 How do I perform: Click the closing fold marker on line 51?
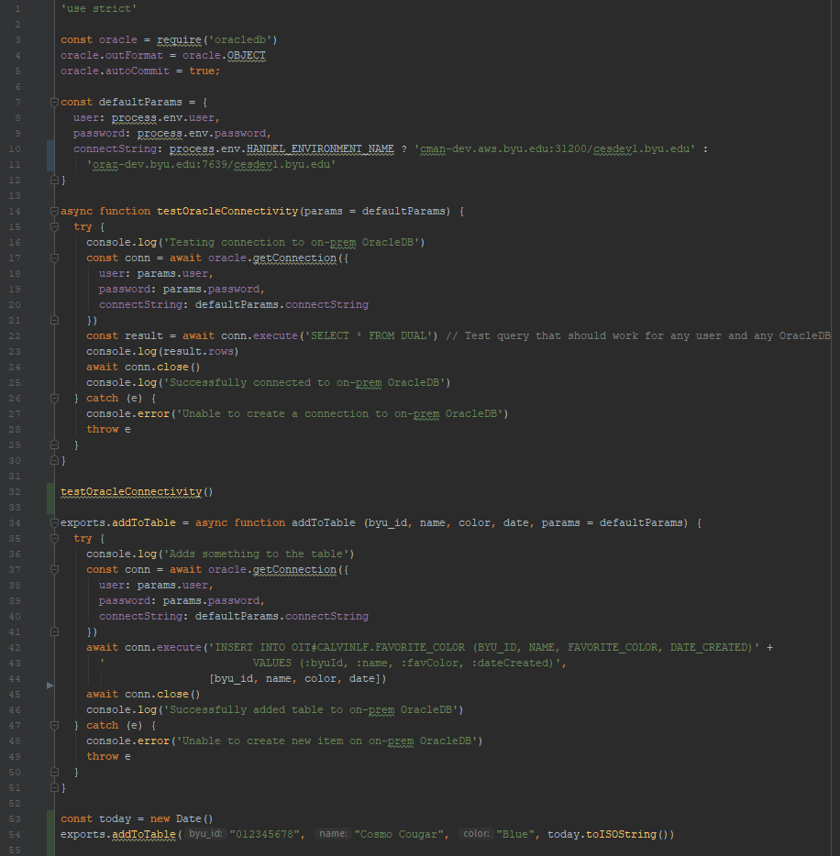tap(54, 788)
